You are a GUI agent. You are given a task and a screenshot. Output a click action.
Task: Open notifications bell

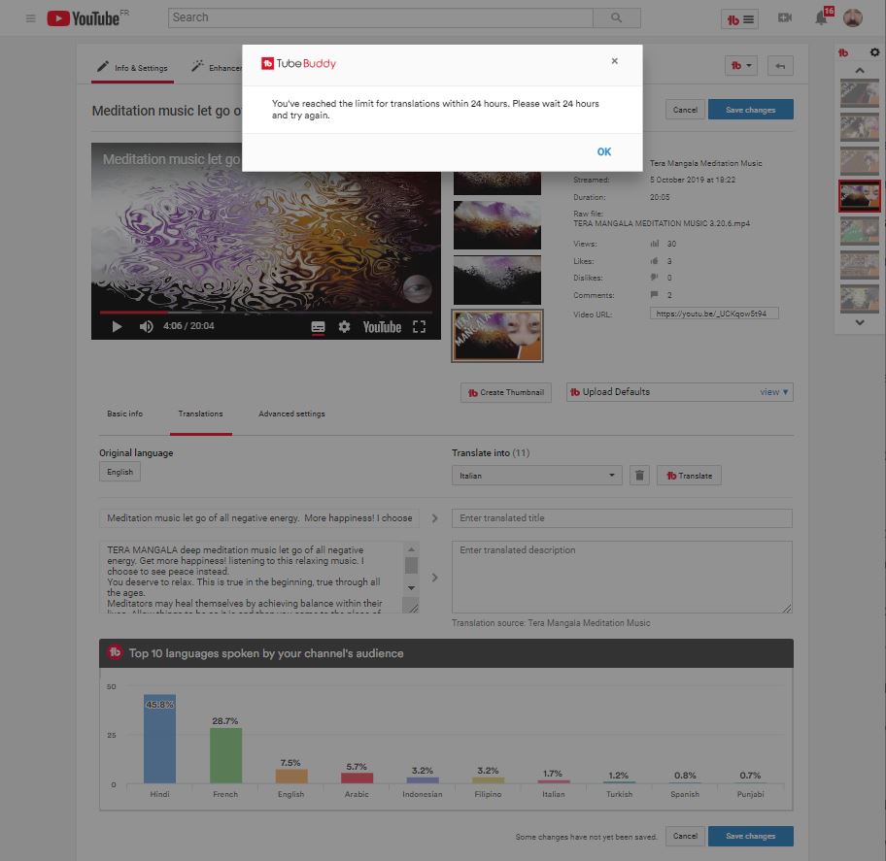coord(821,18)
